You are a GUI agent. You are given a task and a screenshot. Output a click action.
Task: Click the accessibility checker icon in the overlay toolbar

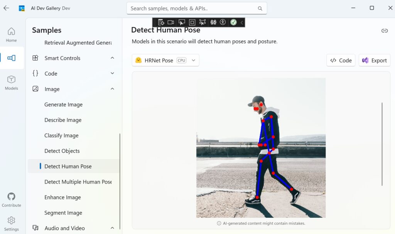223,22
